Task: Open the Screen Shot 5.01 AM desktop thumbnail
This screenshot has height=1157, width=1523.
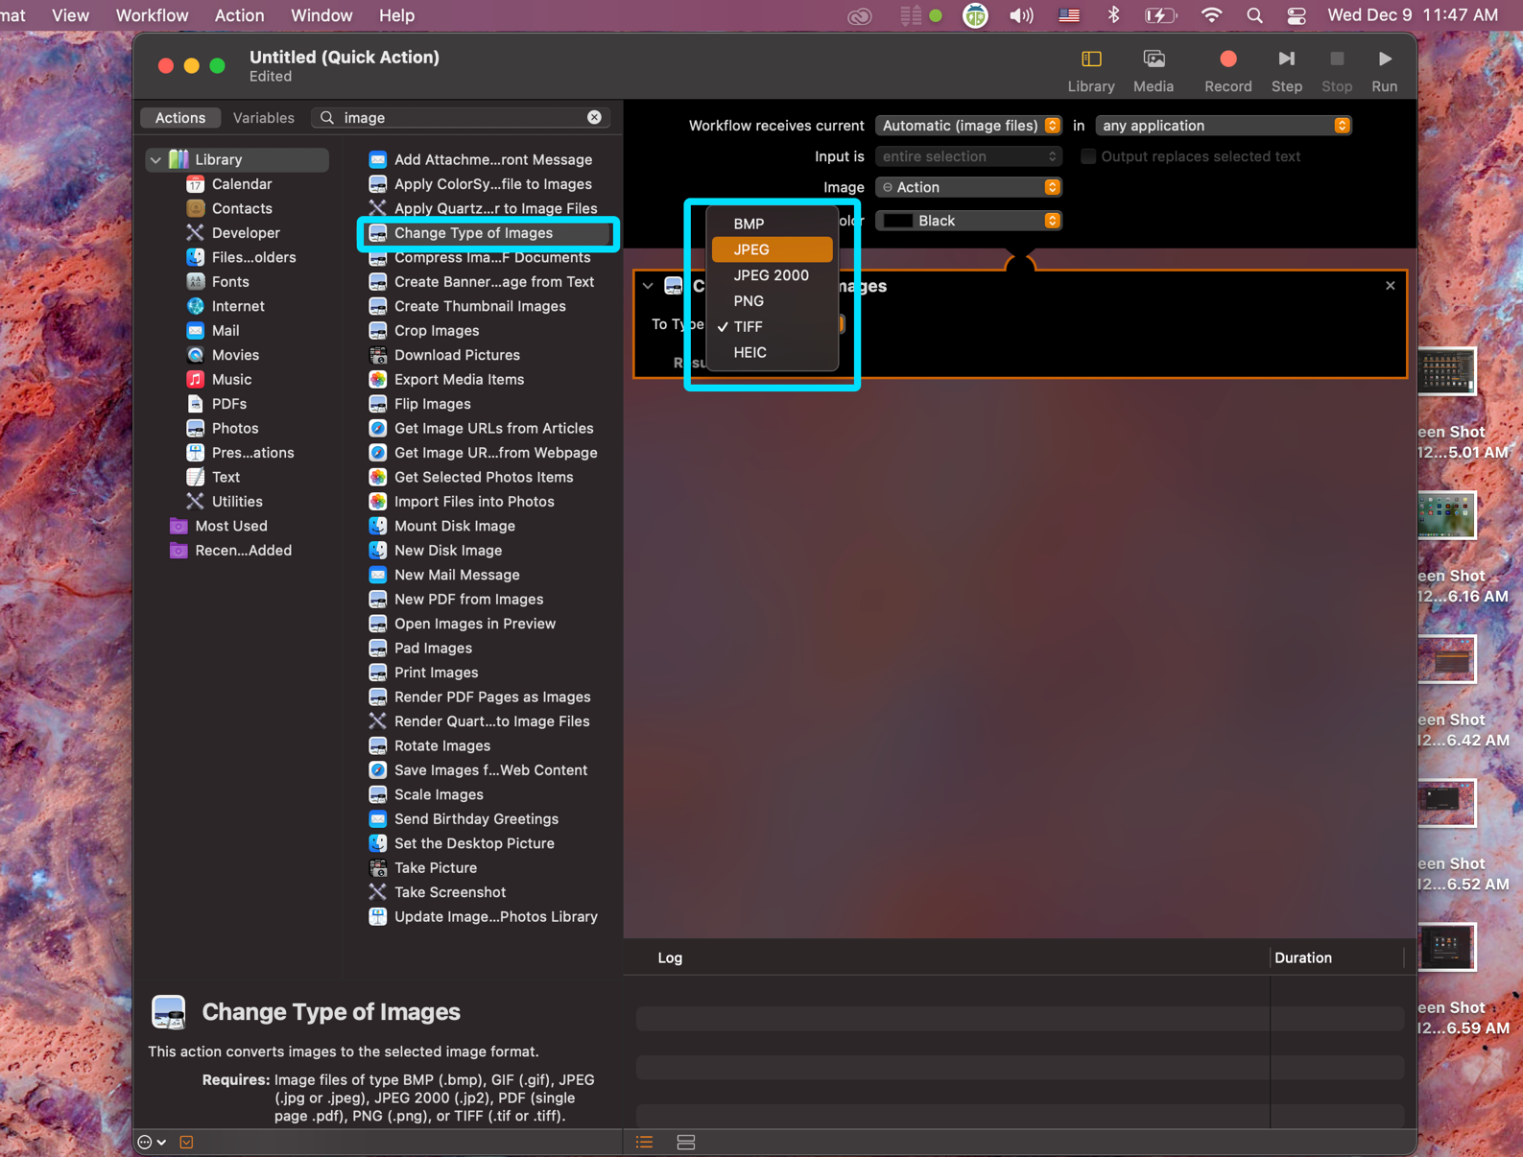Action: click(1446, 372)
